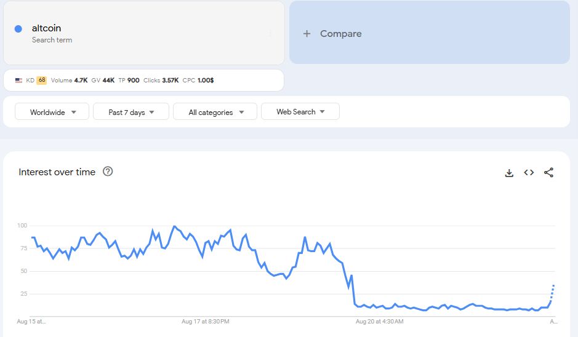This screenshot has width=578, height=337.
Task: Expand the All categories dropdown
Action: 214,112
